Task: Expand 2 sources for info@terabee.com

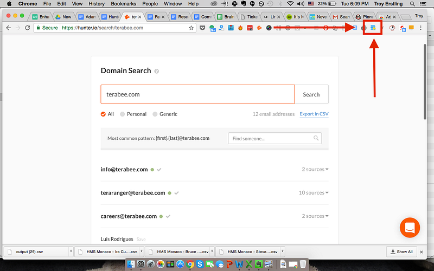Action: pyautogui.click(x=315, y=169)
